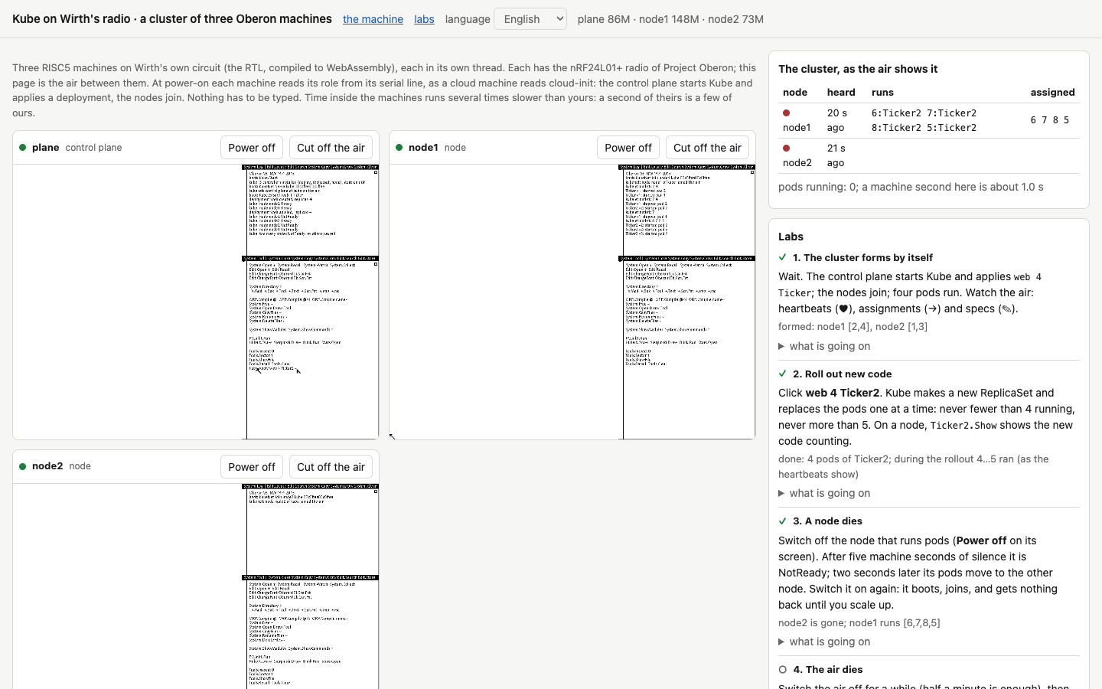Expand "what is going on" under lab 1

824,346
